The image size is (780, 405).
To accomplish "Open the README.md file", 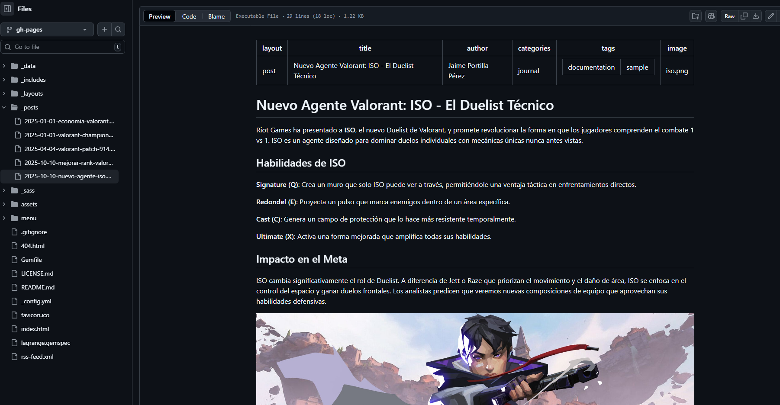I will click(x=38, y=287).
